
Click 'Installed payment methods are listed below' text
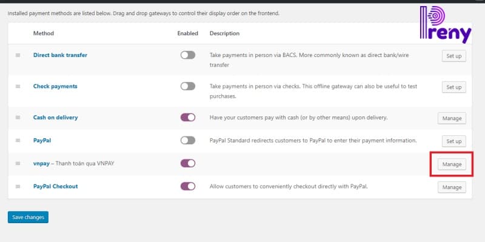point(144,13)
